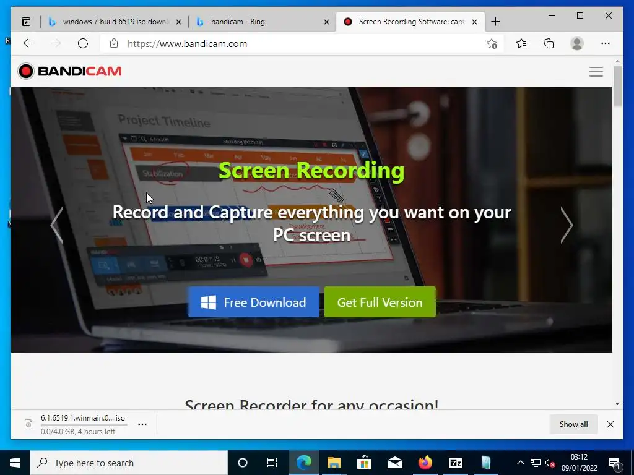The height and width of the screenshot is (475, 634).
Task: View site information lock icon
Action: tap(114, 43)
